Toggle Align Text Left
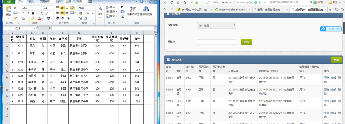345x124 pixels. (x=58, y=13)
